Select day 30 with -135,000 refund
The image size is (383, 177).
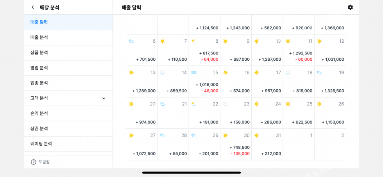point(236,144)
